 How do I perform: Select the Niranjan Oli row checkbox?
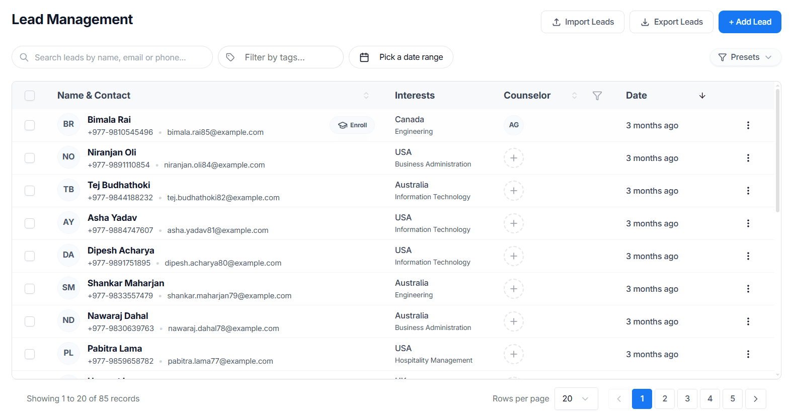[30, 158]
